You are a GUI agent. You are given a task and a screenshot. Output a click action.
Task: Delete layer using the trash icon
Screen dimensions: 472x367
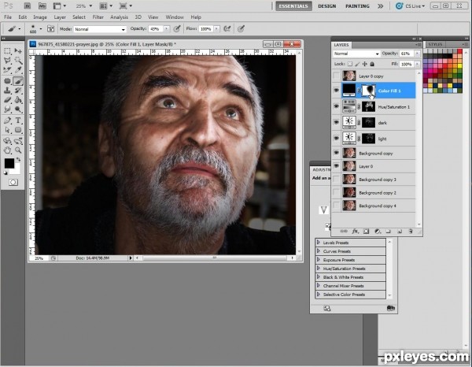[x=411, y=232]
